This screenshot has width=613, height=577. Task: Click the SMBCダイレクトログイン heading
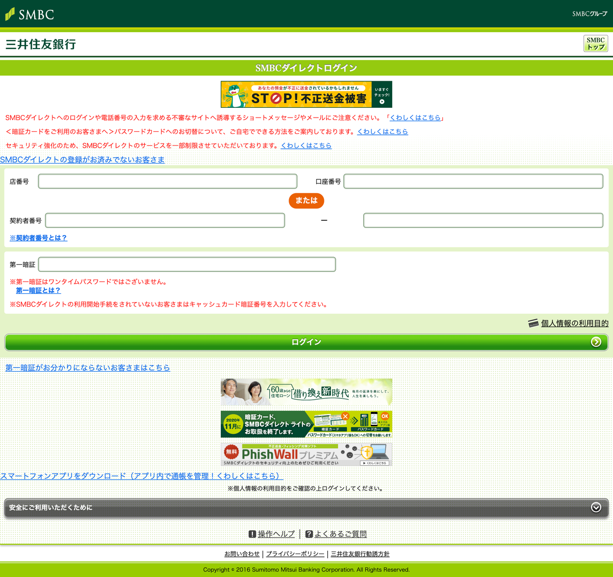point(306,68)
